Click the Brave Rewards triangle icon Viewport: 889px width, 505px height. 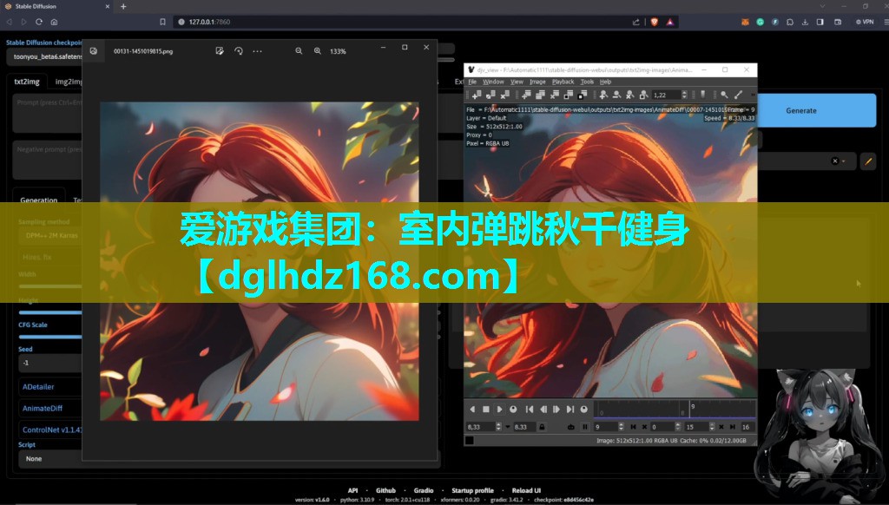670,22
